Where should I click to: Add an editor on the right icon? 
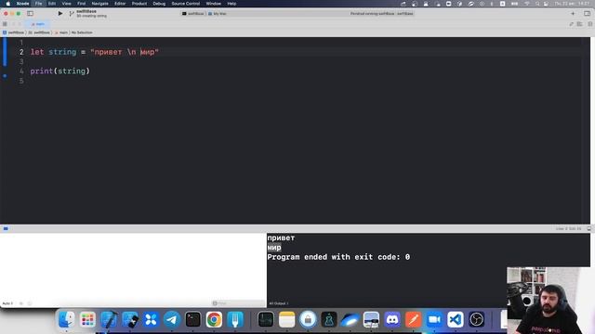[x=590, y=24]
